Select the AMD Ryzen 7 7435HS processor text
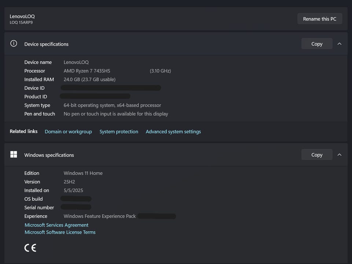The width and height of the screenshot is (352, 264). [87, 71]
